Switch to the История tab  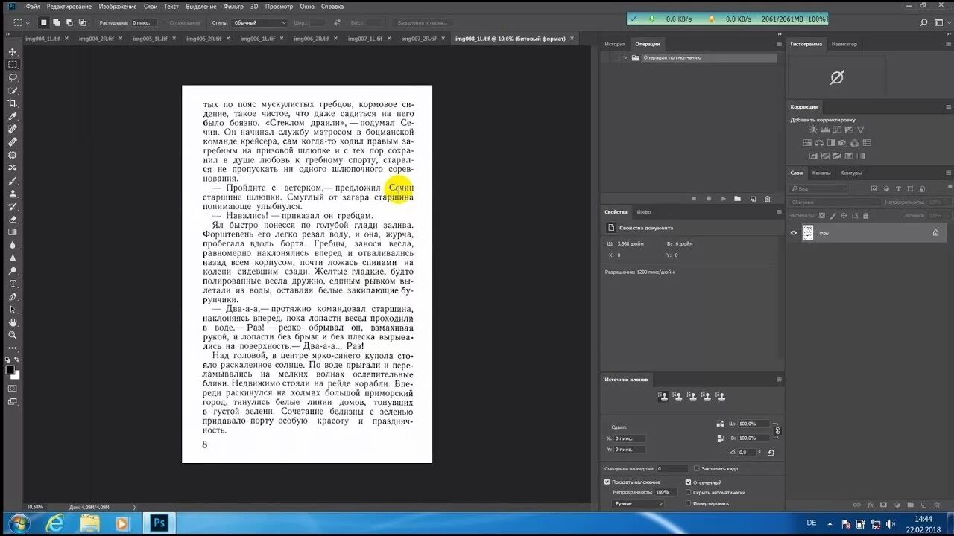[615, 44]
